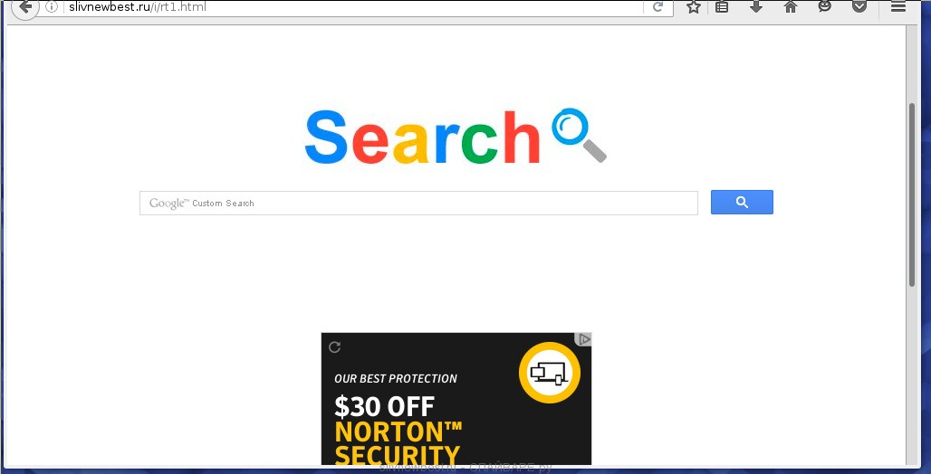Reload the page with the refresh icon

[657, 7]
